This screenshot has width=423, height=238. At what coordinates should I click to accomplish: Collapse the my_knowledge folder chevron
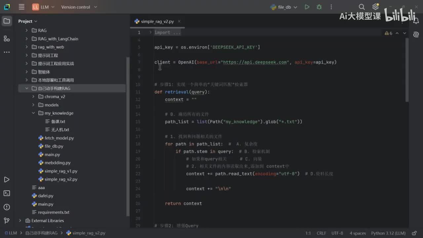tap(33, 113)
